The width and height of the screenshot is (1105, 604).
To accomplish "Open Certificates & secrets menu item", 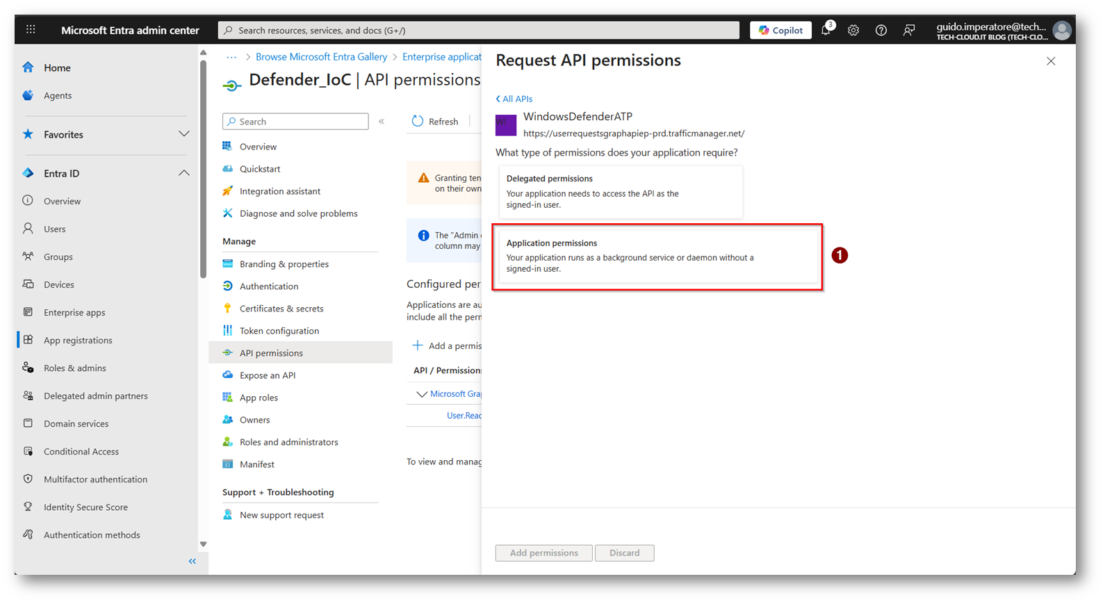I will [x=281, y=309].
